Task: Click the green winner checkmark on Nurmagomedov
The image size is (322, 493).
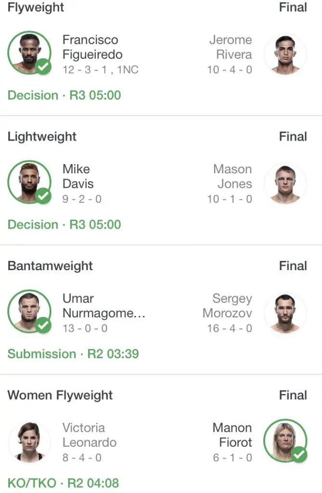Action: [43, 325]
